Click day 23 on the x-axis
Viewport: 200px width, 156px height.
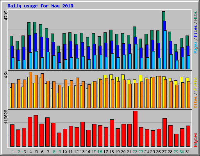(x=141, y=152)
